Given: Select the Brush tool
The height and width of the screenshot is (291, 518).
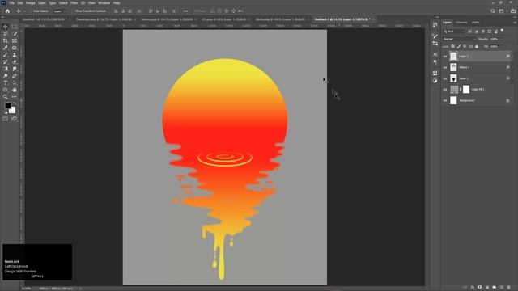Looking at the screenshot, I should click(x=6, y=55).
